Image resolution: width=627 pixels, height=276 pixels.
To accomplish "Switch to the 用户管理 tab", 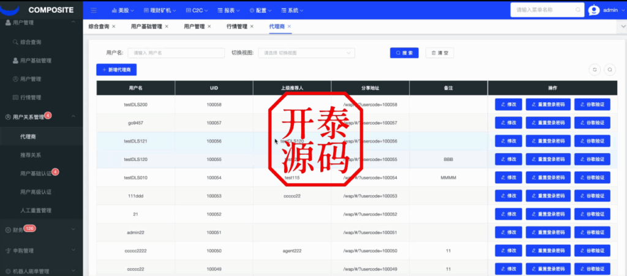I will (x=194, y=26).
